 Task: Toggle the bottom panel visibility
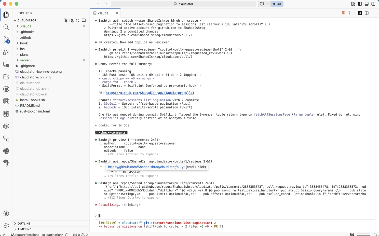point(367,4)
